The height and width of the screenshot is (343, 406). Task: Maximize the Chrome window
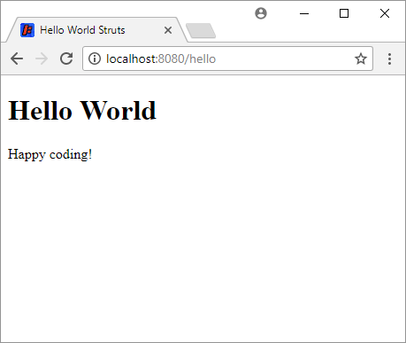pos(344,13)
